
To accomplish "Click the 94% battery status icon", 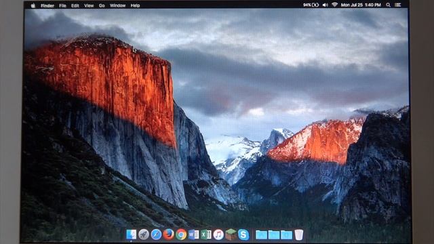I will pyautogui.click(x=311, y=5).
